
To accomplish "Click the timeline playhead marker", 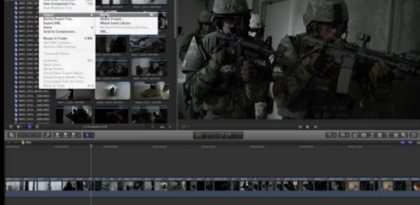I will (91, 146).
